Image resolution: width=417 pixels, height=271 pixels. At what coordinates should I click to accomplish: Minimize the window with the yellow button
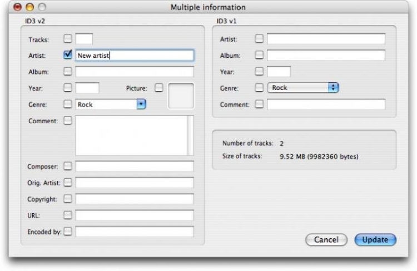tap(30, 7)
